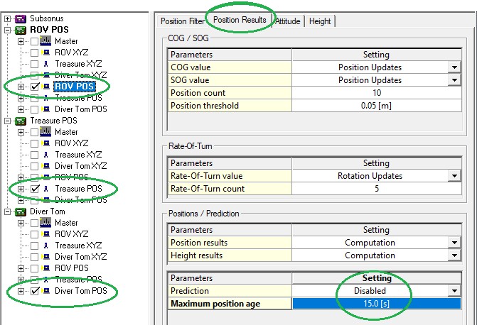Click Treasure XYZ icon in Treasure POS group
This screenshot has height=325, width=477.
46,155
